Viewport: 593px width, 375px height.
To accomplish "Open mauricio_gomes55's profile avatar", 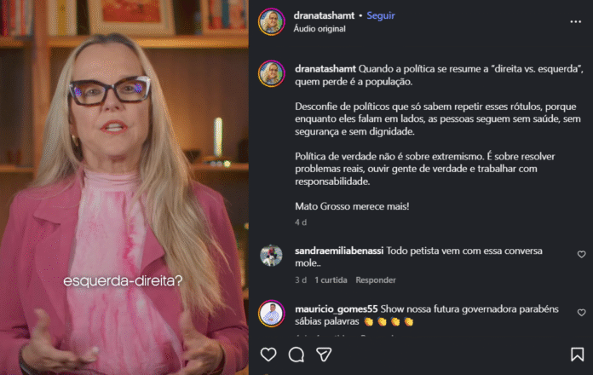I will 272,314.
